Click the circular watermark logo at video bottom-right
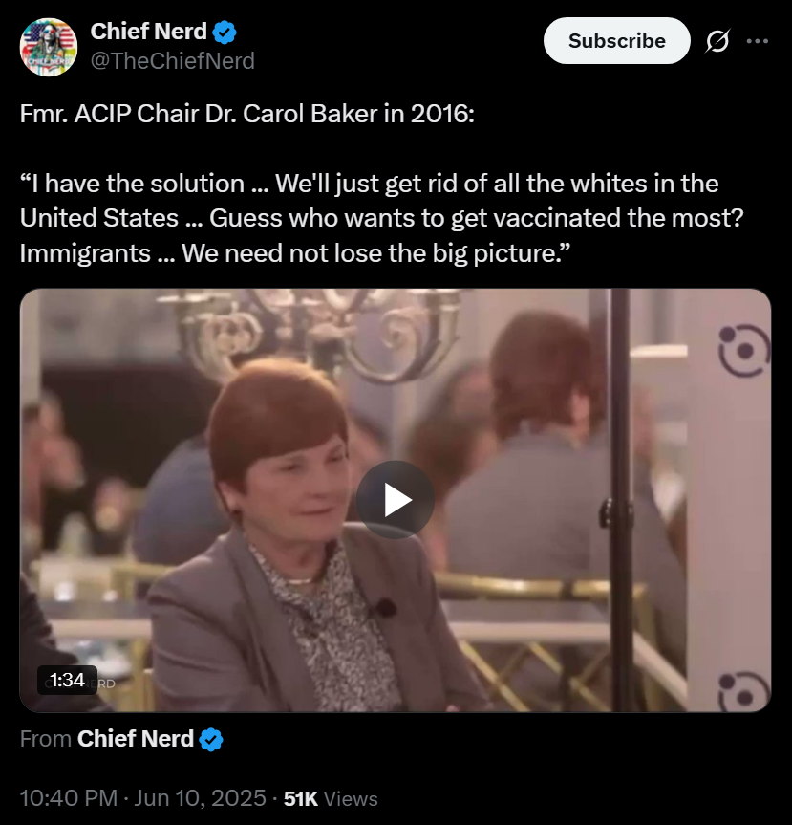The height and width of the screenshot is (825, 792). [743, 691]
